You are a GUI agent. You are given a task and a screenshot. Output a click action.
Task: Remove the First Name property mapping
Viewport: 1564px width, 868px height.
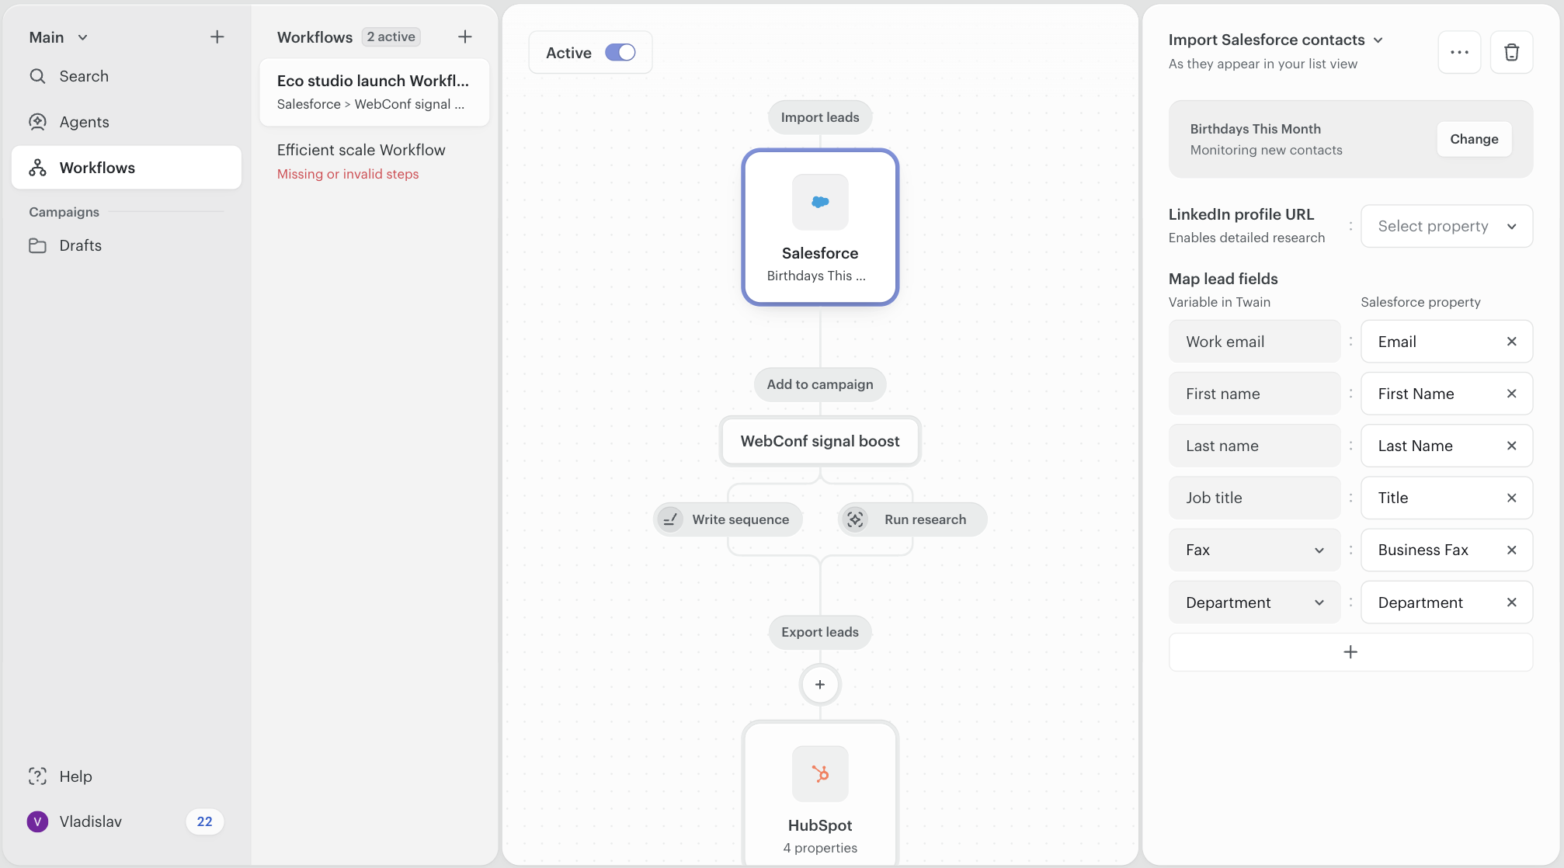point(1511,394)
